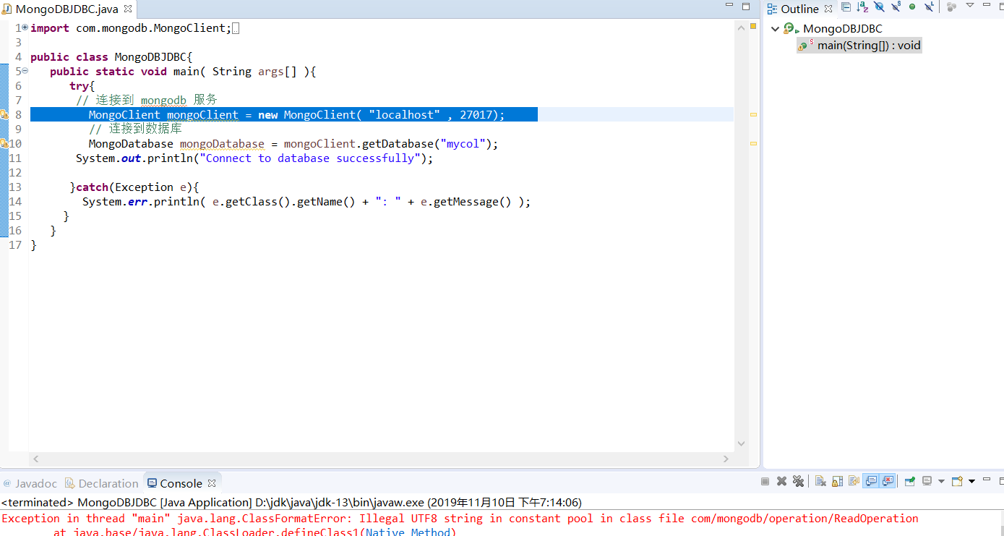Click "localhost" string on line 8

click(404, 114)
